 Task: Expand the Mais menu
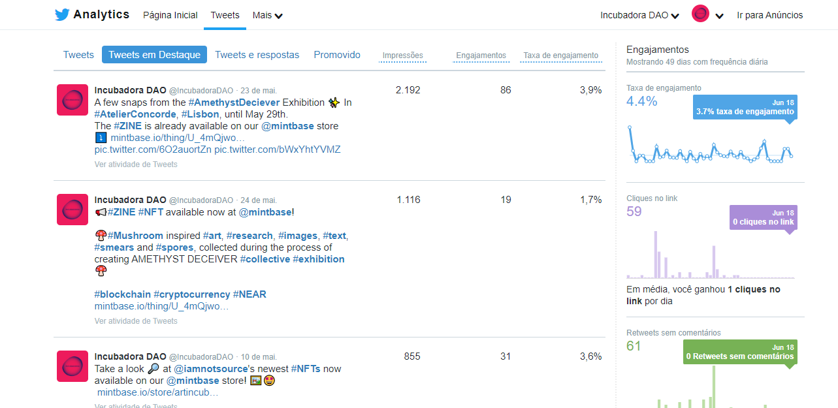[x=267, y=15]
